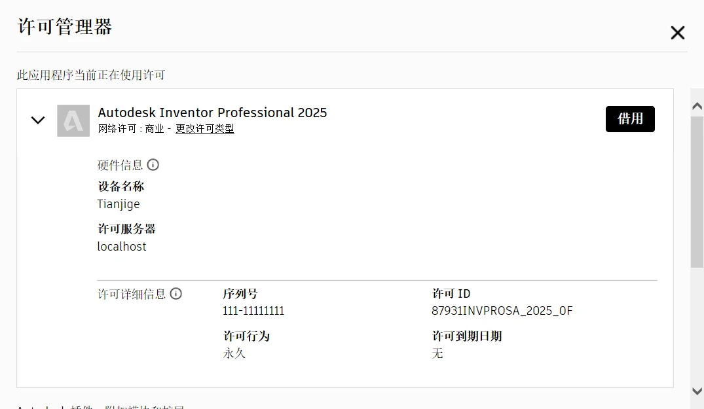Collapse the Autodesk Inventor Professional 2025 entry
This screenshot has height=409, width=704.
pyautogui.click(x=38, y=120)
